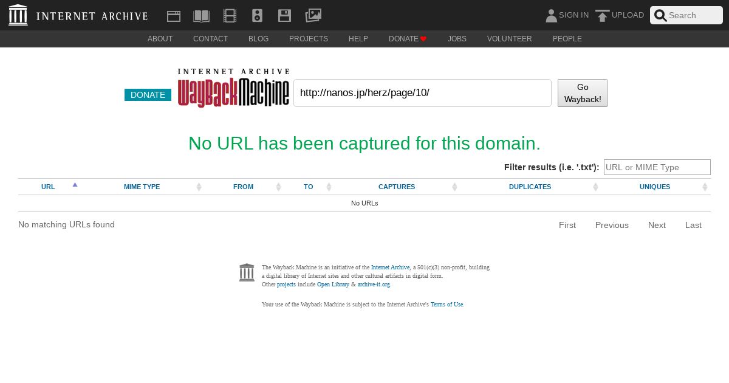This screenshot has width=729, height=383.
Task: Open the Texts book icon
Action: tap(201, 16)
